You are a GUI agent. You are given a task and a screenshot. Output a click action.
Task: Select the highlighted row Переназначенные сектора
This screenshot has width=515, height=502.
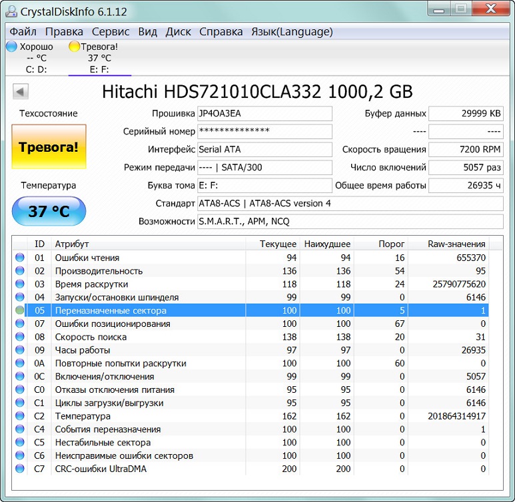[251, 310]
